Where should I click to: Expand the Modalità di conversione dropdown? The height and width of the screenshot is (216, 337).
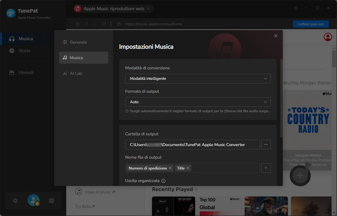coord(198,79)
